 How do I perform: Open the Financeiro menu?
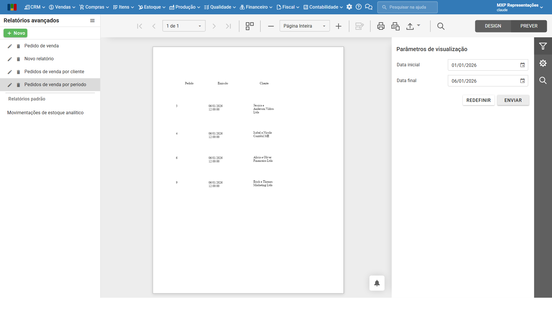point(256,7)
